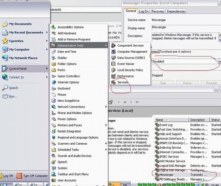Open the User Accounts icon
Image resolution: width=221 pixels, height=186 pixels.
tap(53, 180)
